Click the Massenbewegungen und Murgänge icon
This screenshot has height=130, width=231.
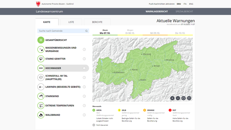(41, 50)
